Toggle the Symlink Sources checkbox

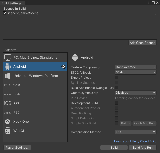[117, 82]
